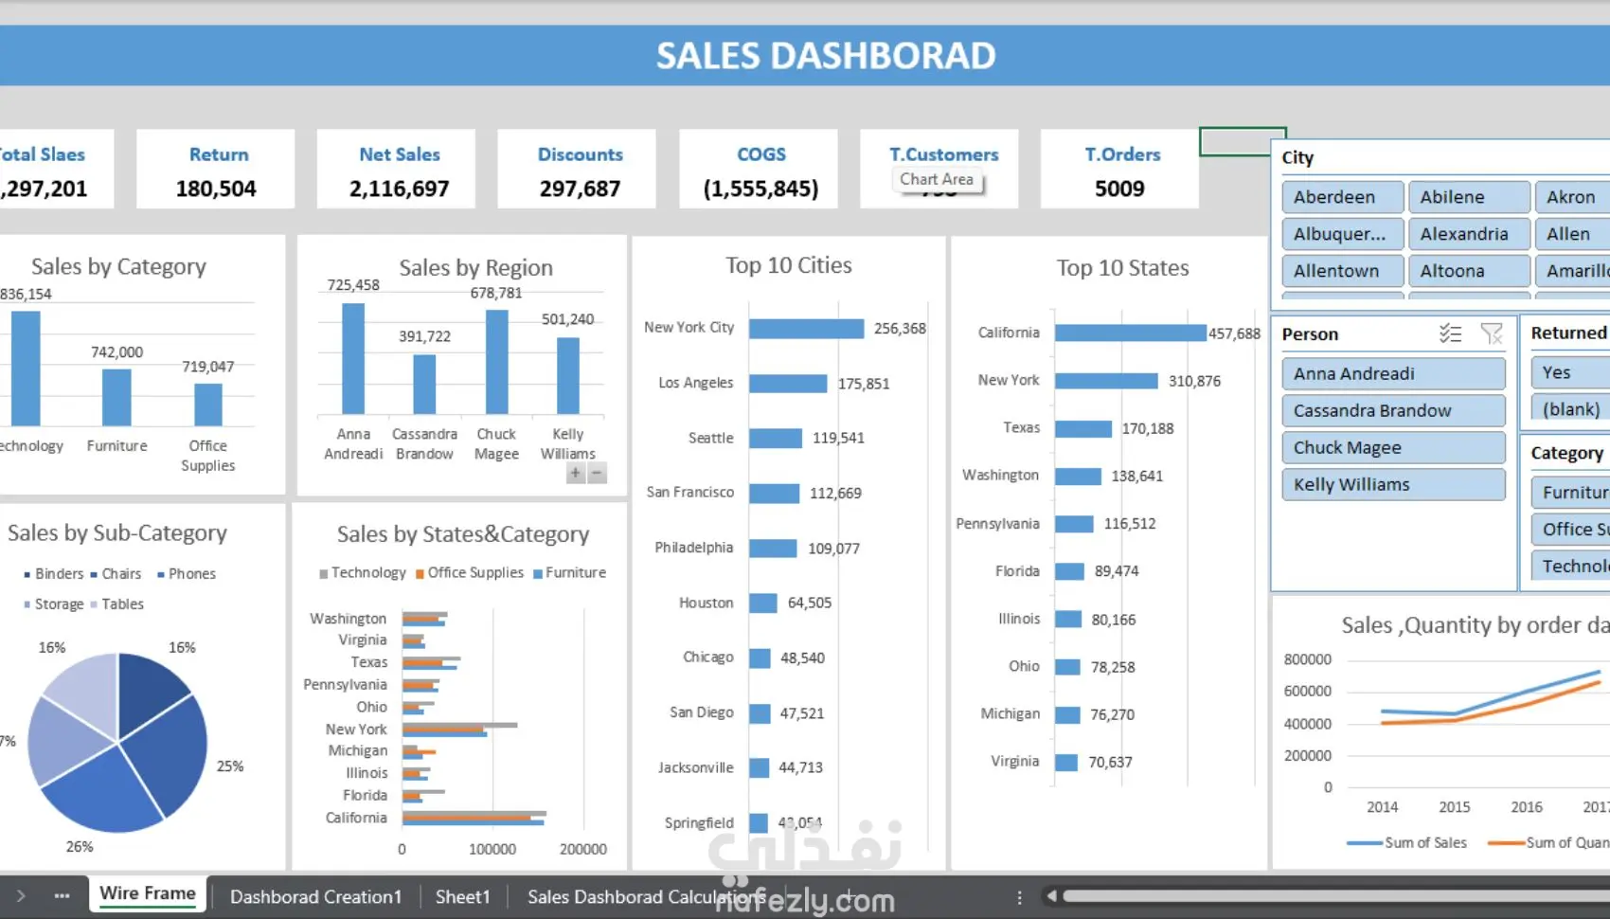Click the minus button on Sales by Region chart

point(597,473)
